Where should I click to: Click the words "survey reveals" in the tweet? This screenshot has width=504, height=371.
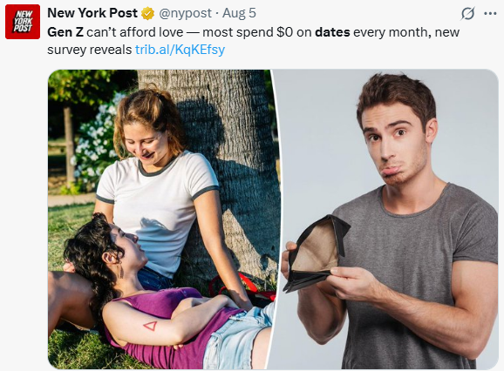(x=89, y=50)
